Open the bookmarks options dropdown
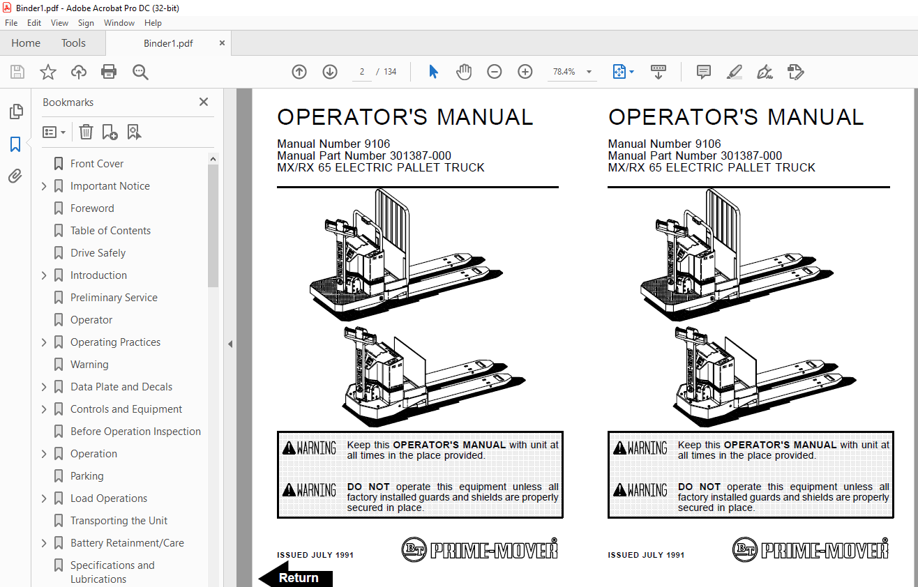The height and width of the screenshot is (587, 918). (x=54, y=132)
